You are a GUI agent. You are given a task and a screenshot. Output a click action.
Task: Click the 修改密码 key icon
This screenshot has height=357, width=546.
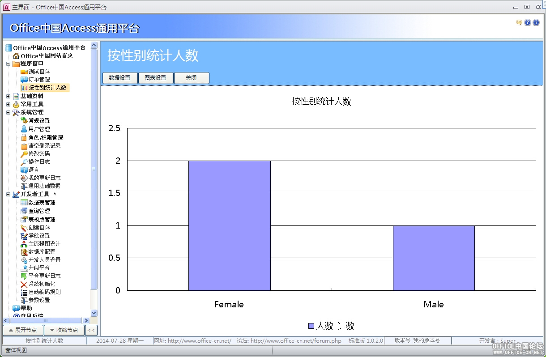point(24,153)
